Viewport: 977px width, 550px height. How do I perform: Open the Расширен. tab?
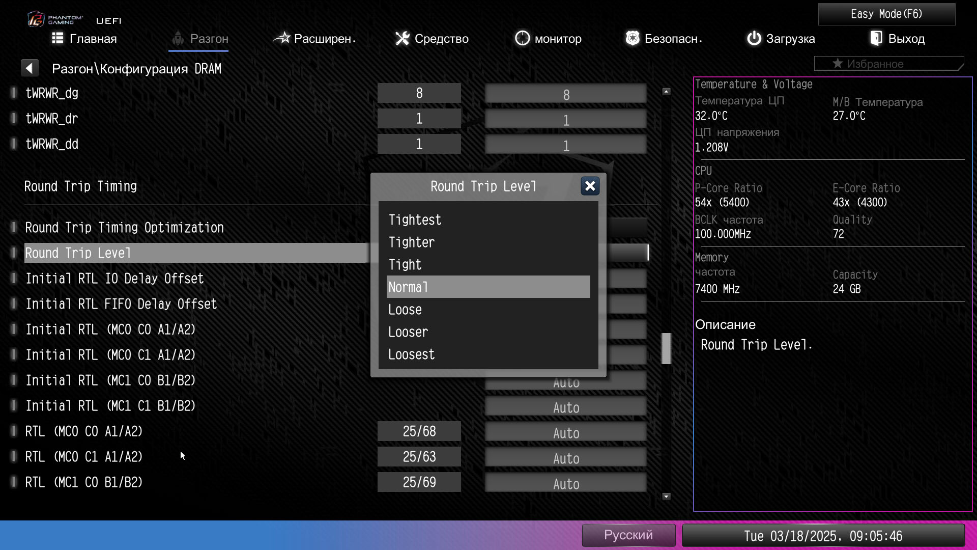tap(314, 39)
